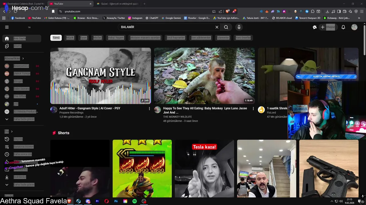Viewport: 366px width, 205px height.
Task: Open the browser extensions puzzle icon
Action: pyautogui.click(x=313, y=11)
